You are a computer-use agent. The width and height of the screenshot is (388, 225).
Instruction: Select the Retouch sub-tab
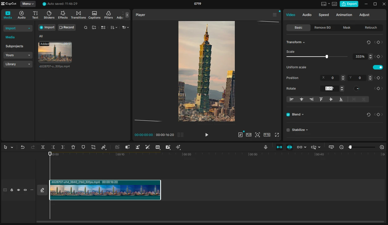tap(371, 27)
